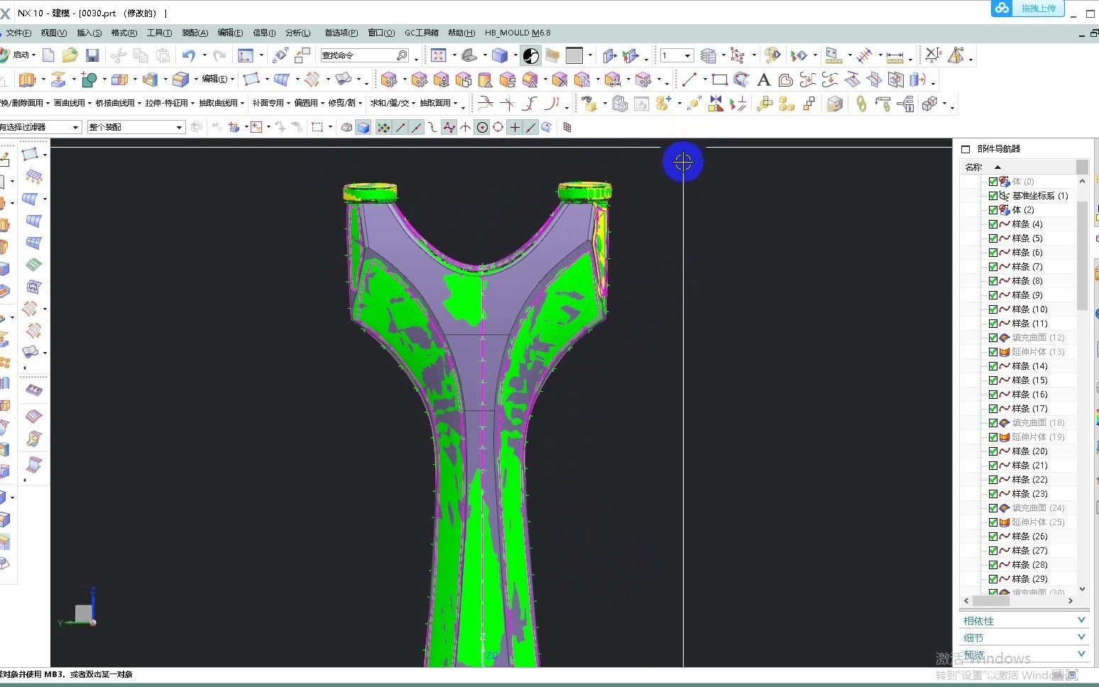Open the HB_MOULD M6.8 menu
This screenshot has height=687, width=1099.
518,33
